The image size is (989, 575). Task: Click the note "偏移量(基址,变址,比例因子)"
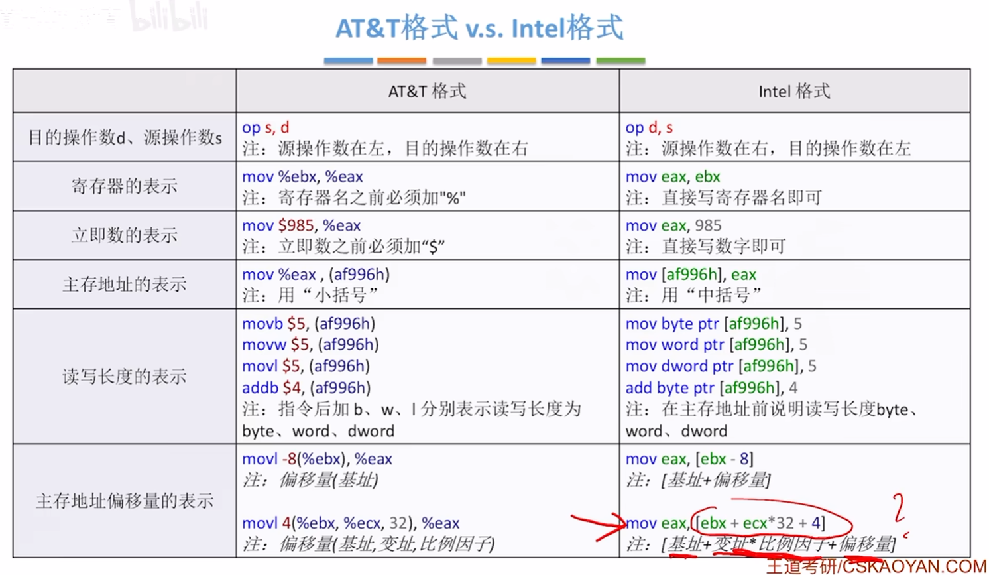386,544
